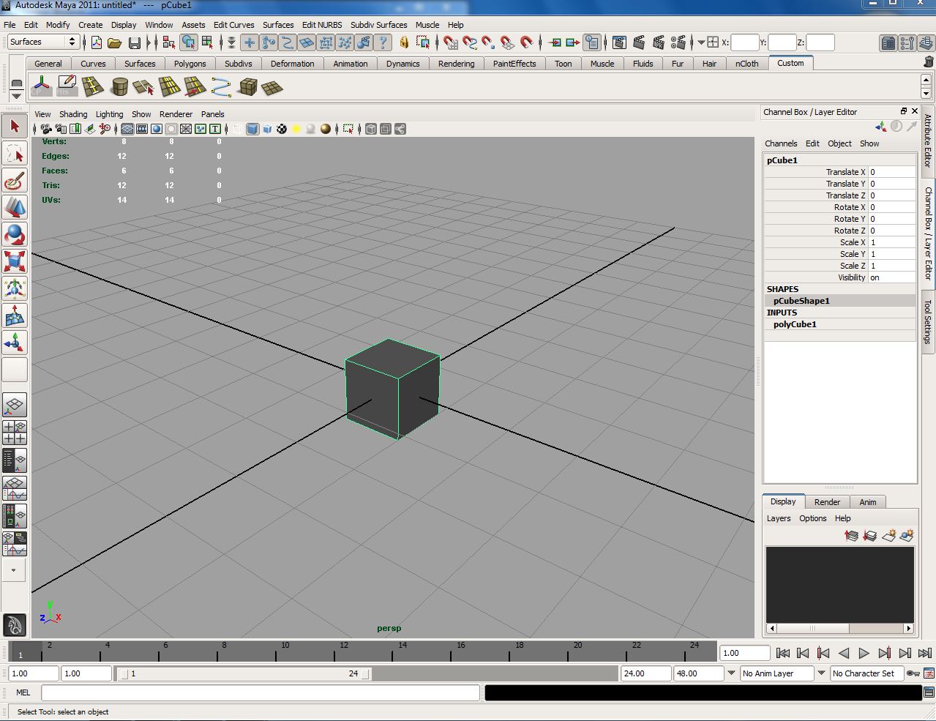This screenshot has width=936, height=721.
Task: Expand polyCube1 under INPUTS
Action: pyautogui.click(x=795, y=324)
